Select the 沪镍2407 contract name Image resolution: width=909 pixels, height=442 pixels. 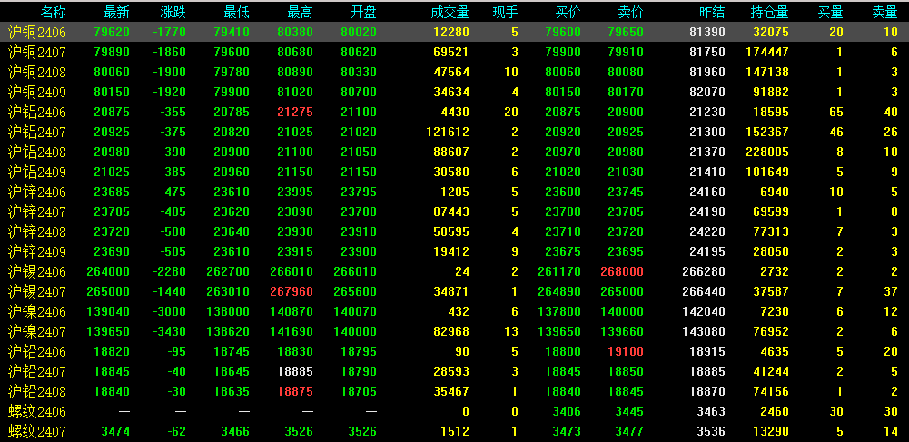click(36, 331)
